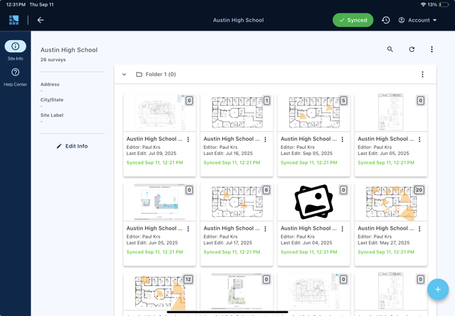Check the battery indicator in status bar
Image resolution: width=455 pixels, height=316 pixels.
(444, 5)
